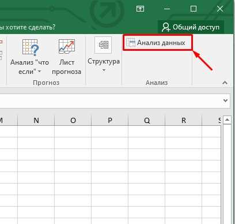235x224 pixels.
Task: Maximize the Excel window
Action: pos(194,9)
